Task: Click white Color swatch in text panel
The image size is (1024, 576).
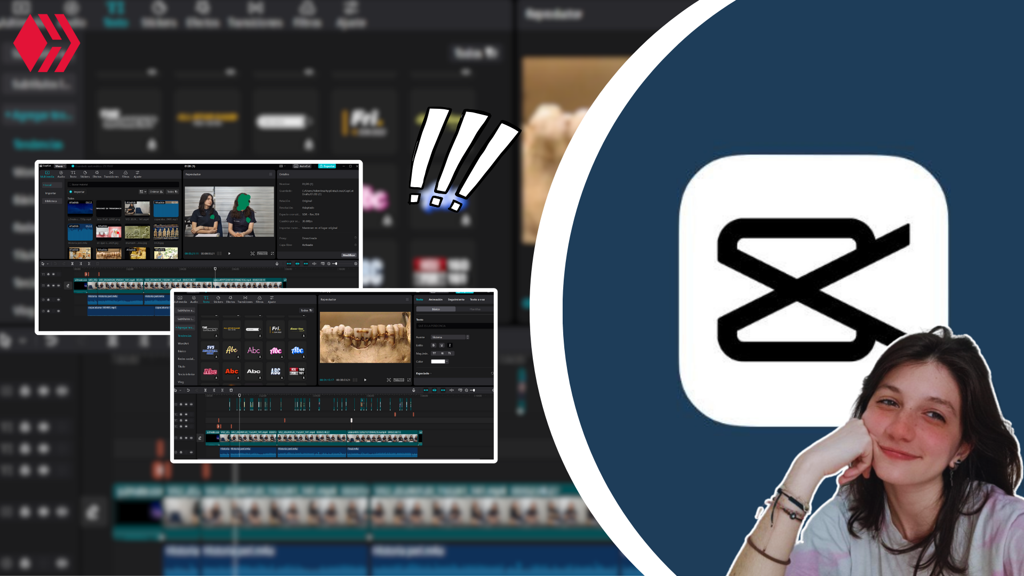Action: coord(438,362)
